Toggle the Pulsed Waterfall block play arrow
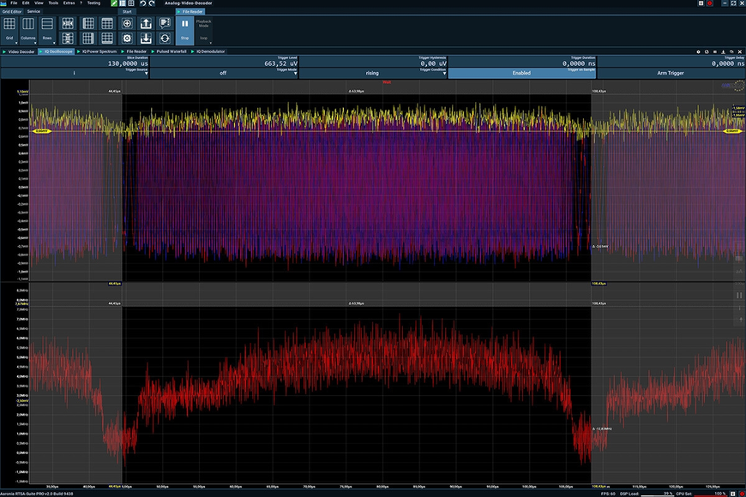The height and width of the screenshot is (497, 746). 153,51
